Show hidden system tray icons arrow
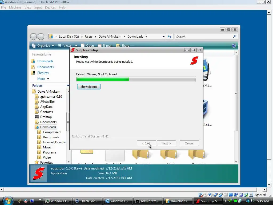This screenshot has width=273, height=205. click(x=226, y=201)
